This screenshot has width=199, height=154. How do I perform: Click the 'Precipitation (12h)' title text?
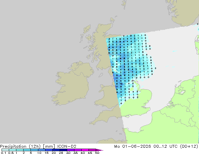pyautogui.click(x=20, y=146)
